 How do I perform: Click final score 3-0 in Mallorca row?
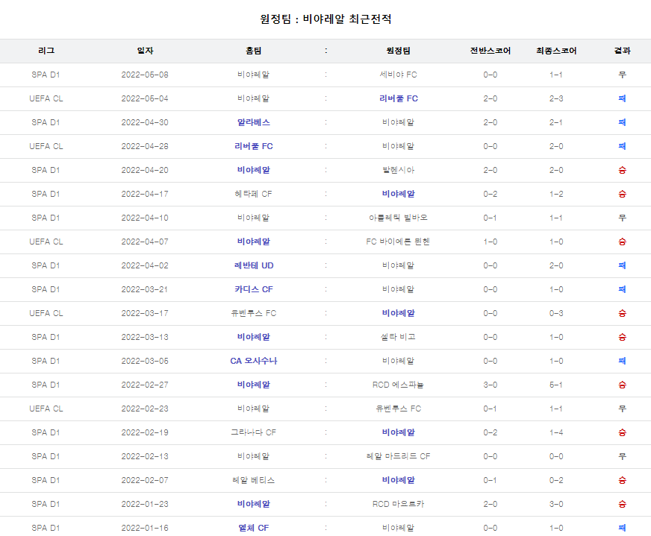click(556, 504)
